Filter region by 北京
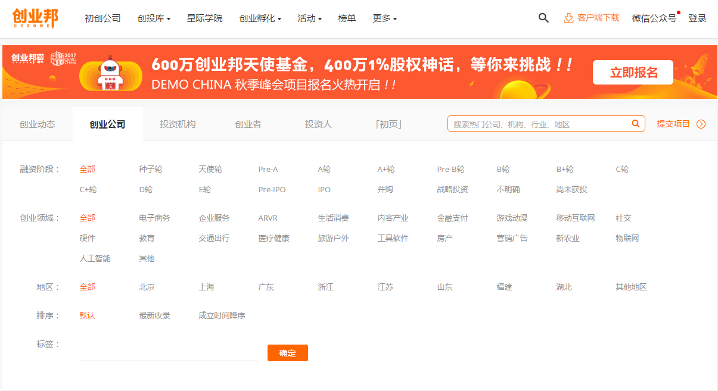This screenshot has width=718, height=391. 147,287
